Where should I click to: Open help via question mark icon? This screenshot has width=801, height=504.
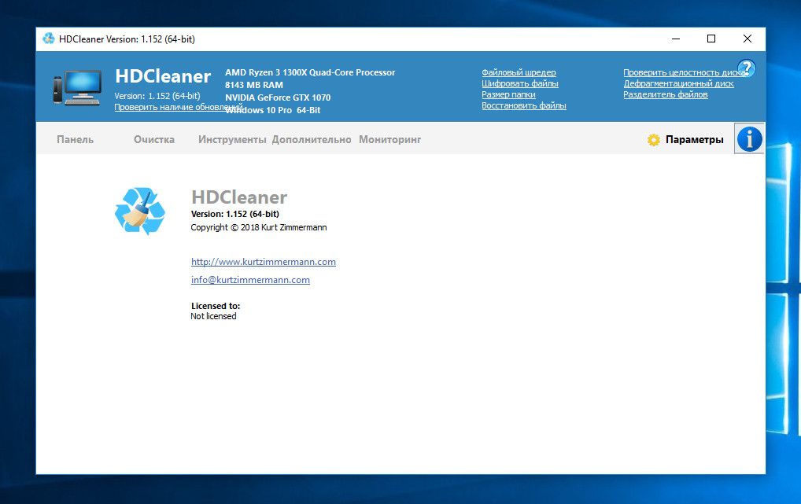746,68
